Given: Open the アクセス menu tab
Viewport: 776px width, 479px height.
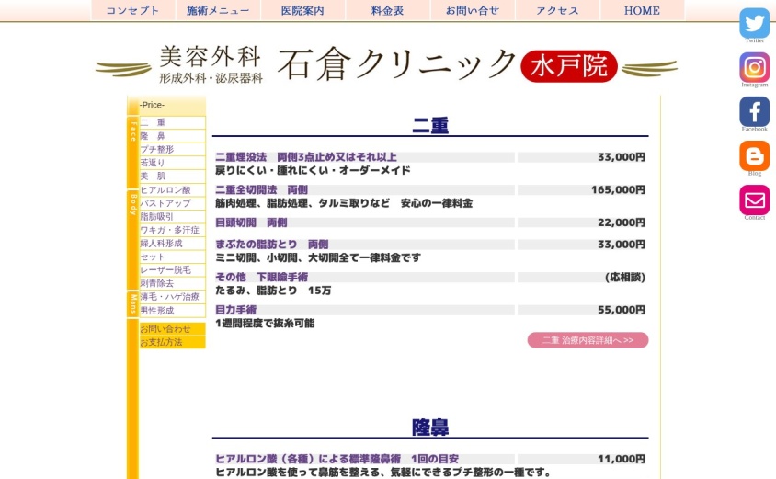Looking at the screenshot, I should coord(557,10).
